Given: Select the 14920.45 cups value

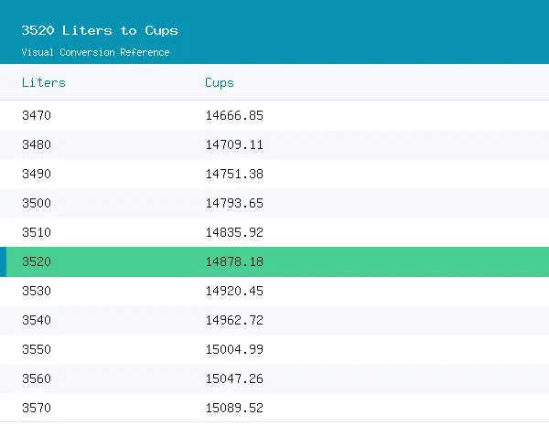Looking at the screenshot, I should pos(234,291).
